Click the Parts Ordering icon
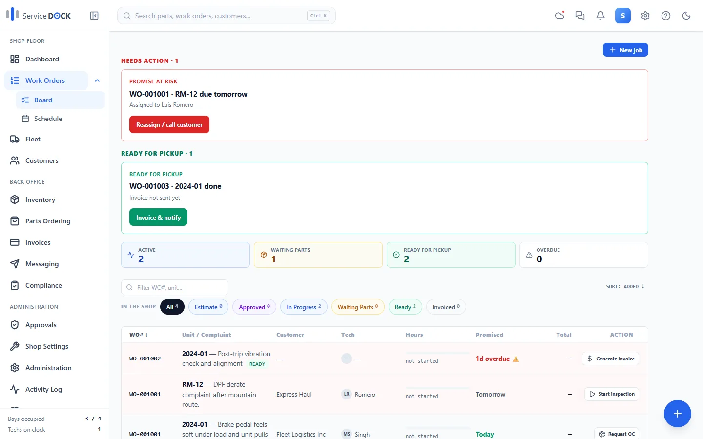 pyautogui.click(x=15, y=221)
